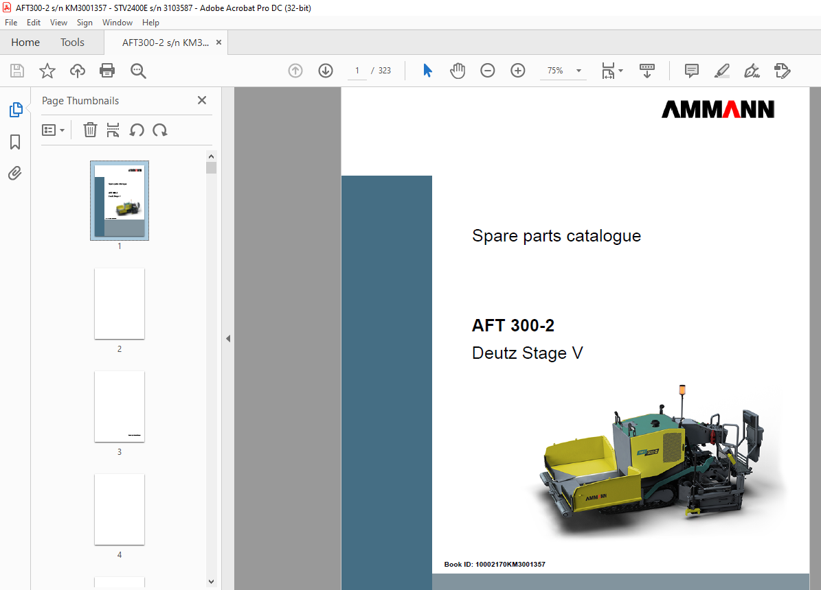Open the View menu

coord(58,23)
